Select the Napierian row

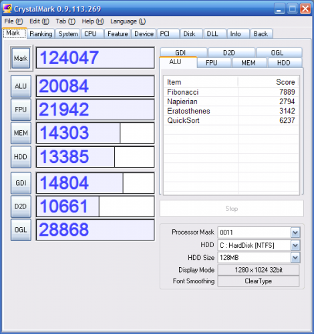231,102
